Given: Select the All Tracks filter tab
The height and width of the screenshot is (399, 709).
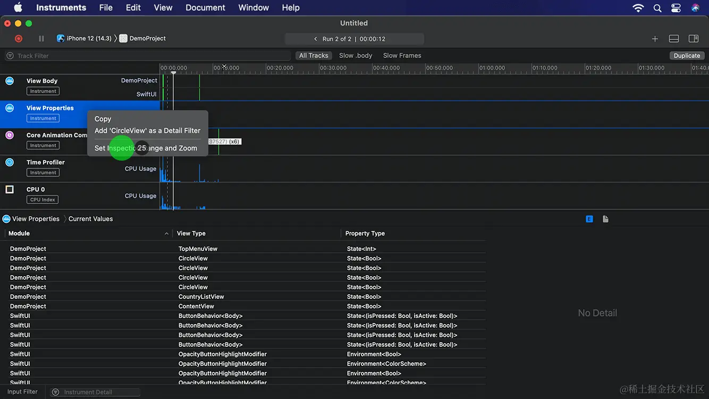Looking at the screenshot, I should [314, 55].
